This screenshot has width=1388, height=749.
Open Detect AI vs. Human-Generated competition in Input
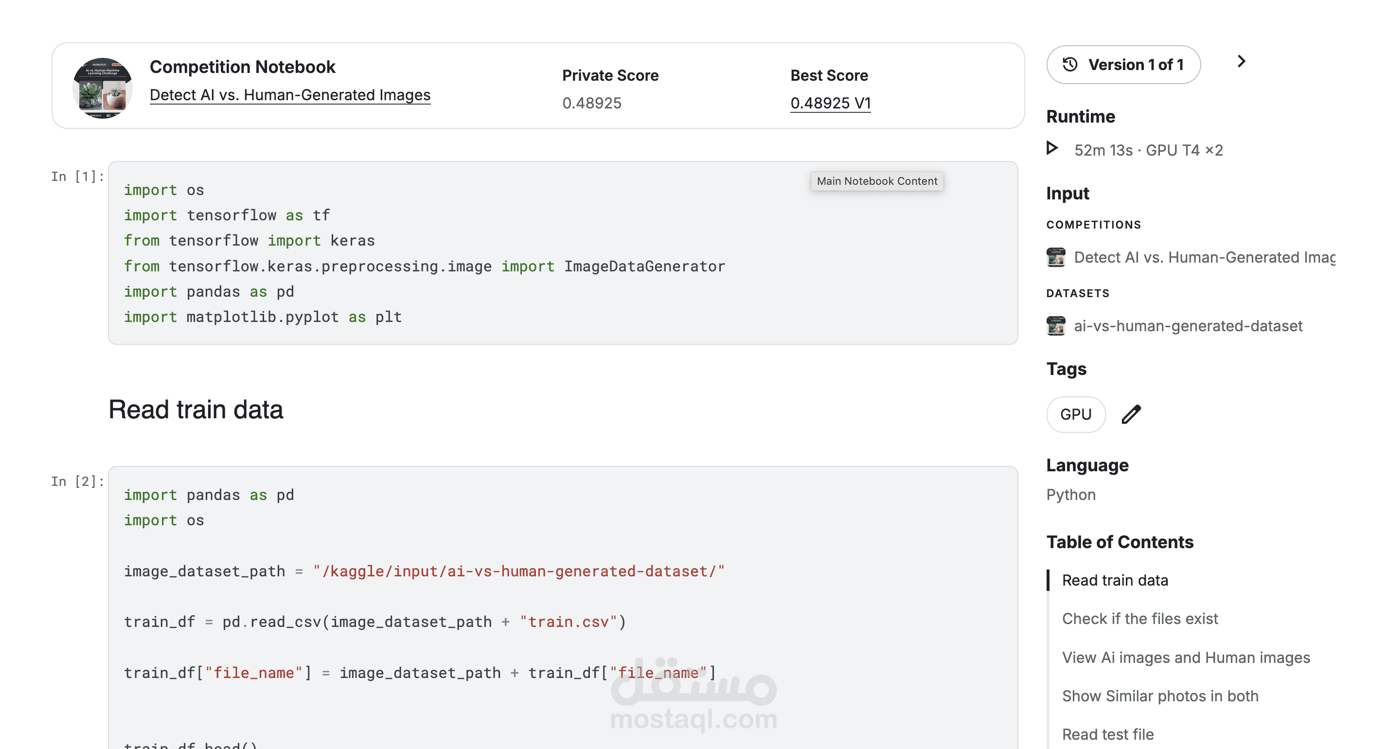tap(1204, 258)
